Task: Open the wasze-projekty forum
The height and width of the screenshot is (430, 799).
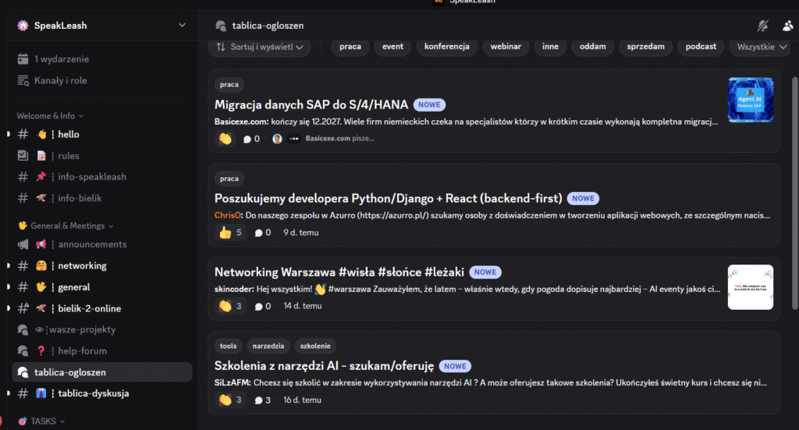Action: pyautogui.click(x=102, y=329)
